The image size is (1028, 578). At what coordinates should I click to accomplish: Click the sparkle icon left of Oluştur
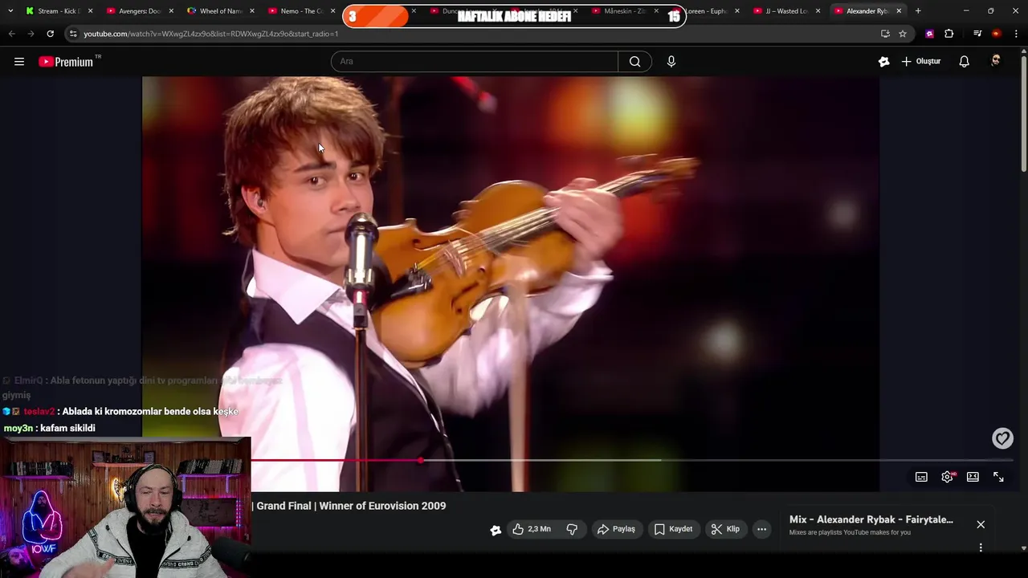click(884, 62)
